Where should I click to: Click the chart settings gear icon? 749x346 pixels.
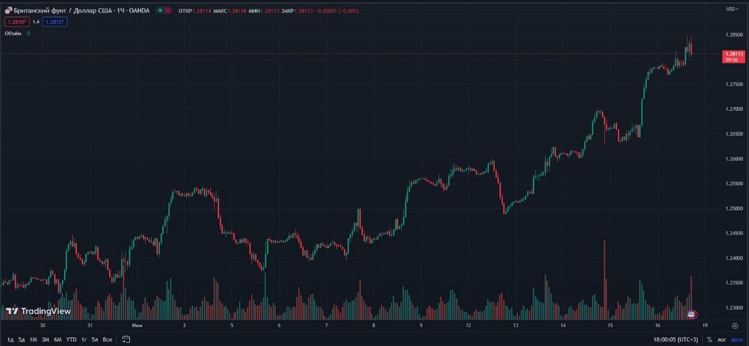coord(735,326)
